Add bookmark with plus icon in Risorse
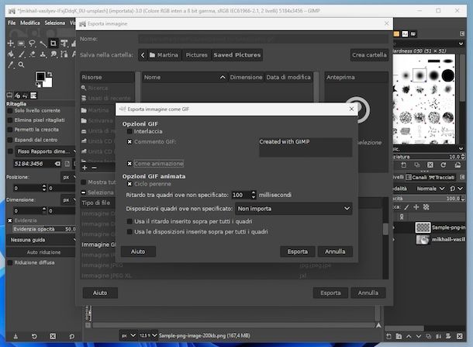 click(x=85, y=168)
